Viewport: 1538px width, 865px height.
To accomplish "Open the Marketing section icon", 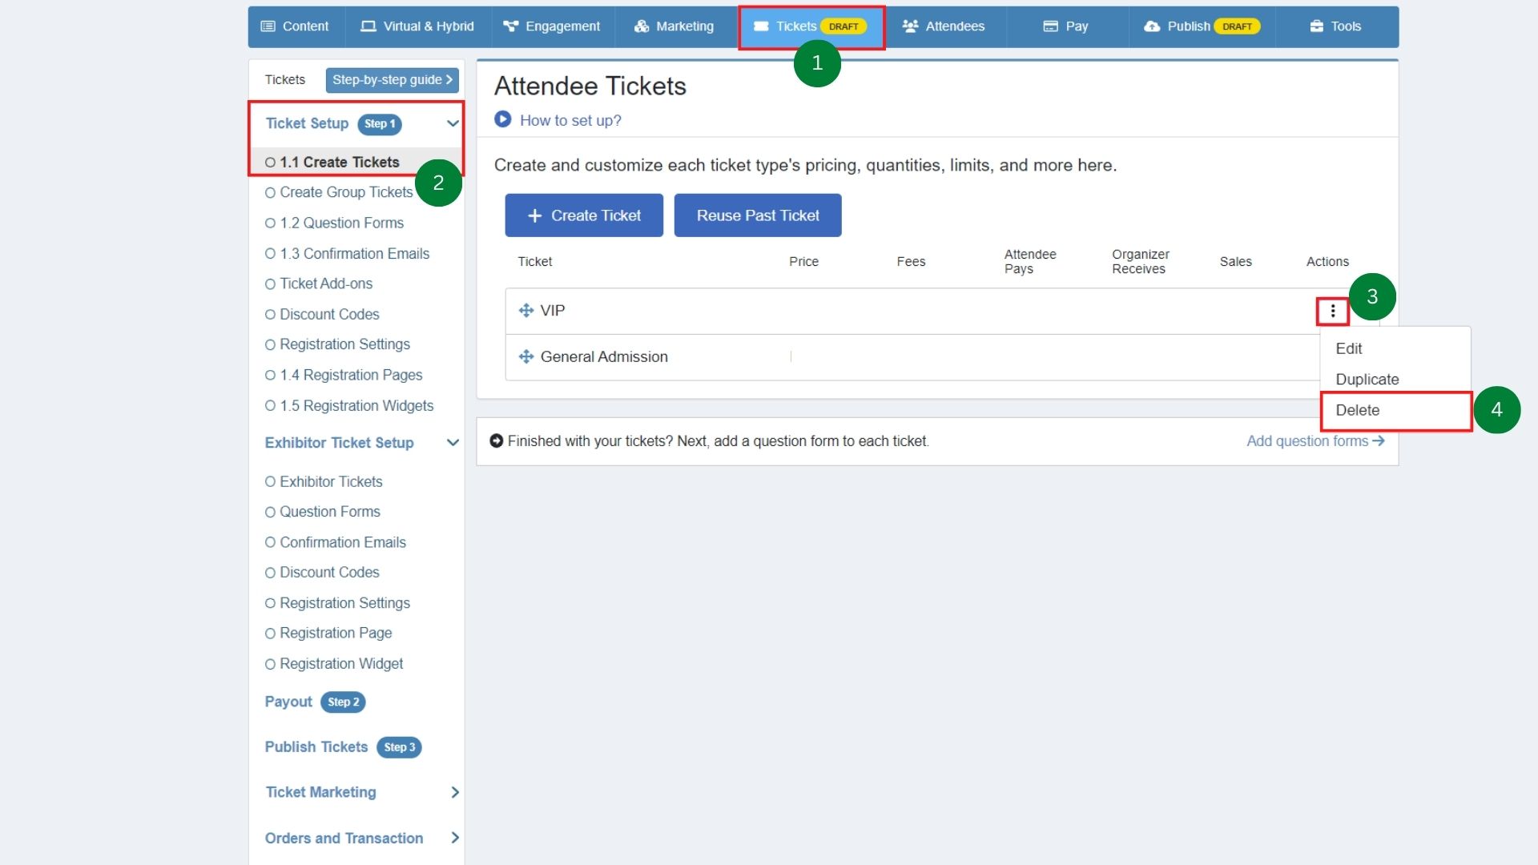I will 642,26.
